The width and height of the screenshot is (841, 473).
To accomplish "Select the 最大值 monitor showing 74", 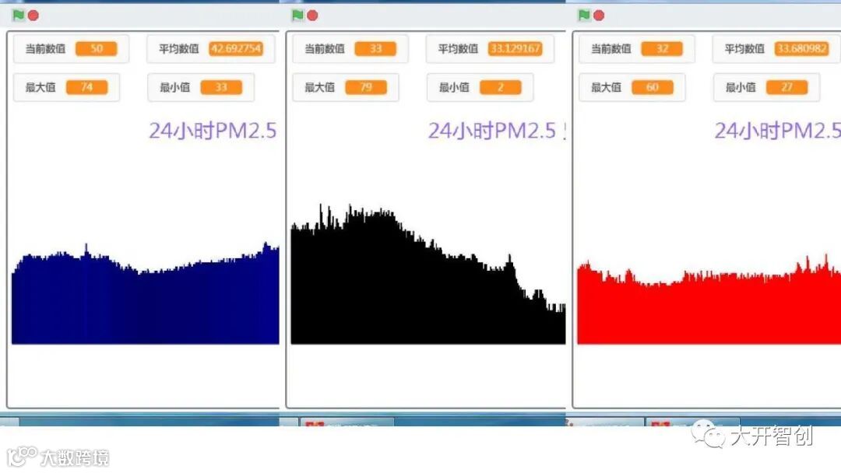I will coord(66,87).
